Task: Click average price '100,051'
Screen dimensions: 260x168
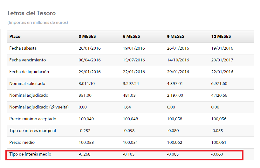Action: coord(130,143)
